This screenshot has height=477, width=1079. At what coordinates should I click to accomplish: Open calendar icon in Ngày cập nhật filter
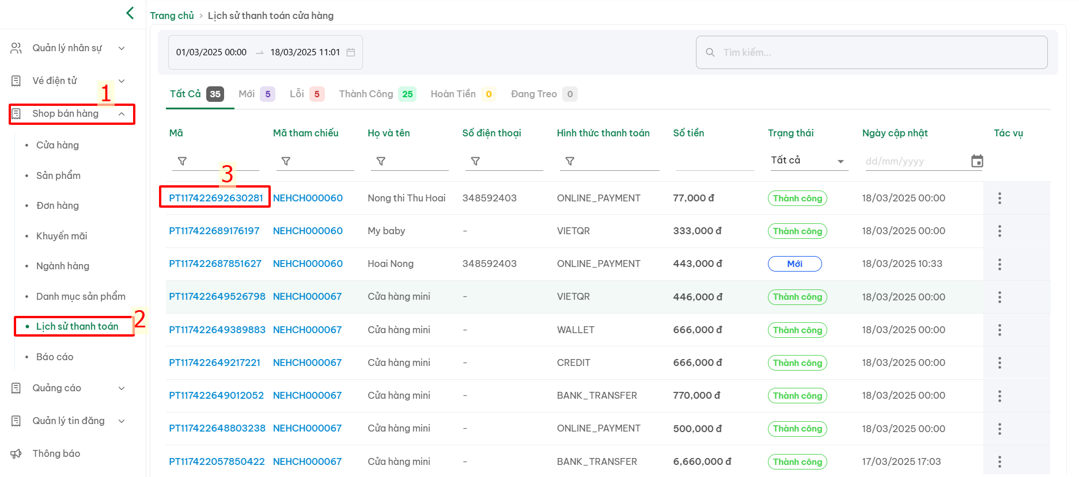click(977, 161)
